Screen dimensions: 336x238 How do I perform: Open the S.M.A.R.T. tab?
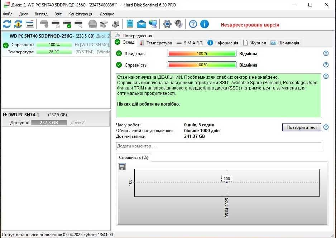point(189,43)
